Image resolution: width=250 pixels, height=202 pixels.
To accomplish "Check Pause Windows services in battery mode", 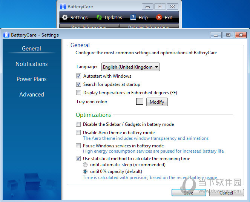I will click(x=78, y=146).
